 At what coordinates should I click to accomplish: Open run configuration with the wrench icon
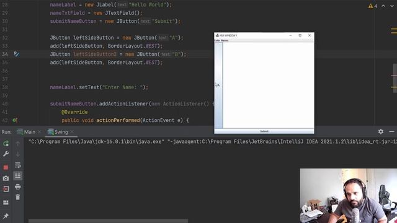[x=6, y=154]
